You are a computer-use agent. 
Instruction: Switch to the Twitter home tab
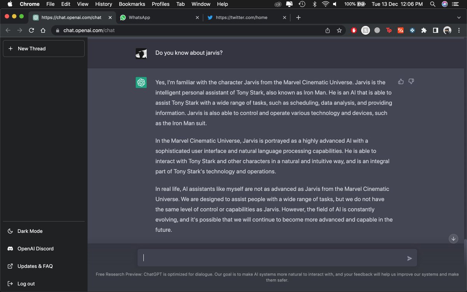(247, 18)
